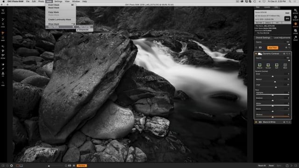The width and height of the screenshot is (299, 168).
Task: Open the Mask menu
Action: pos(49,1)
